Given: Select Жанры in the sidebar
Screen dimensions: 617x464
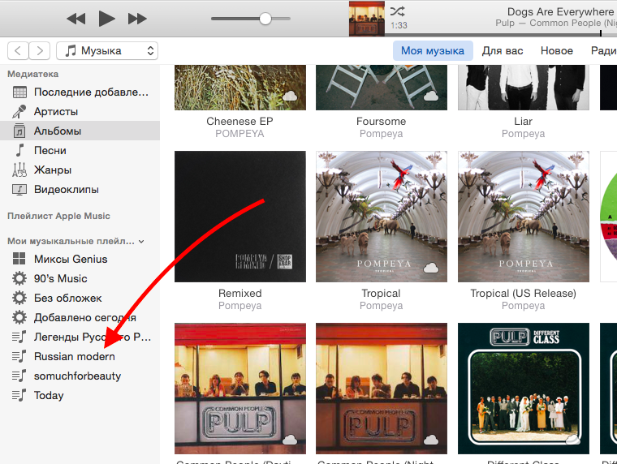Looking at the screenshot, I should coord(80,170).
